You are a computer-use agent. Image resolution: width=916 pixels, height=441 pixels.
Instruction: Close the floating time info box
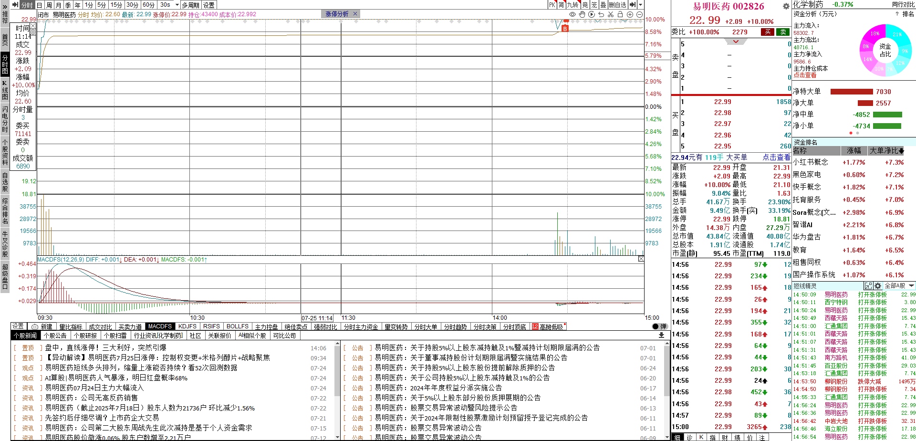(x=33, y=26)
